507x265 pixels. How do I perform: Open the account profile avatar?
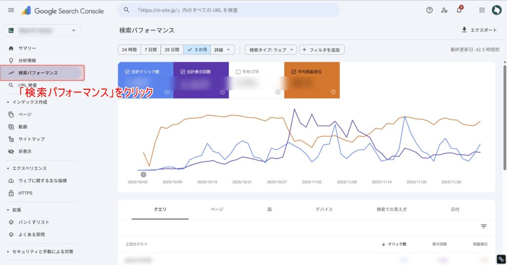click(x=496, y=10)
